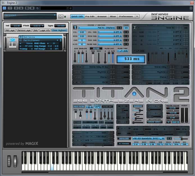Click the host toolbar R read automation button
Viewport: 195px width, 176px height.
click(x=16, y=8)
